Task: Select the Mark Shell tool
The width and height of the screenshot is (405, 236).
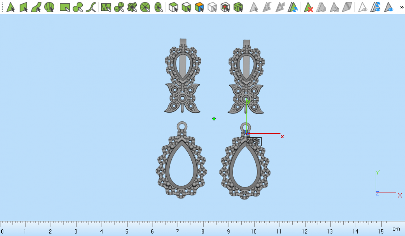Action: tap(49, 7)
